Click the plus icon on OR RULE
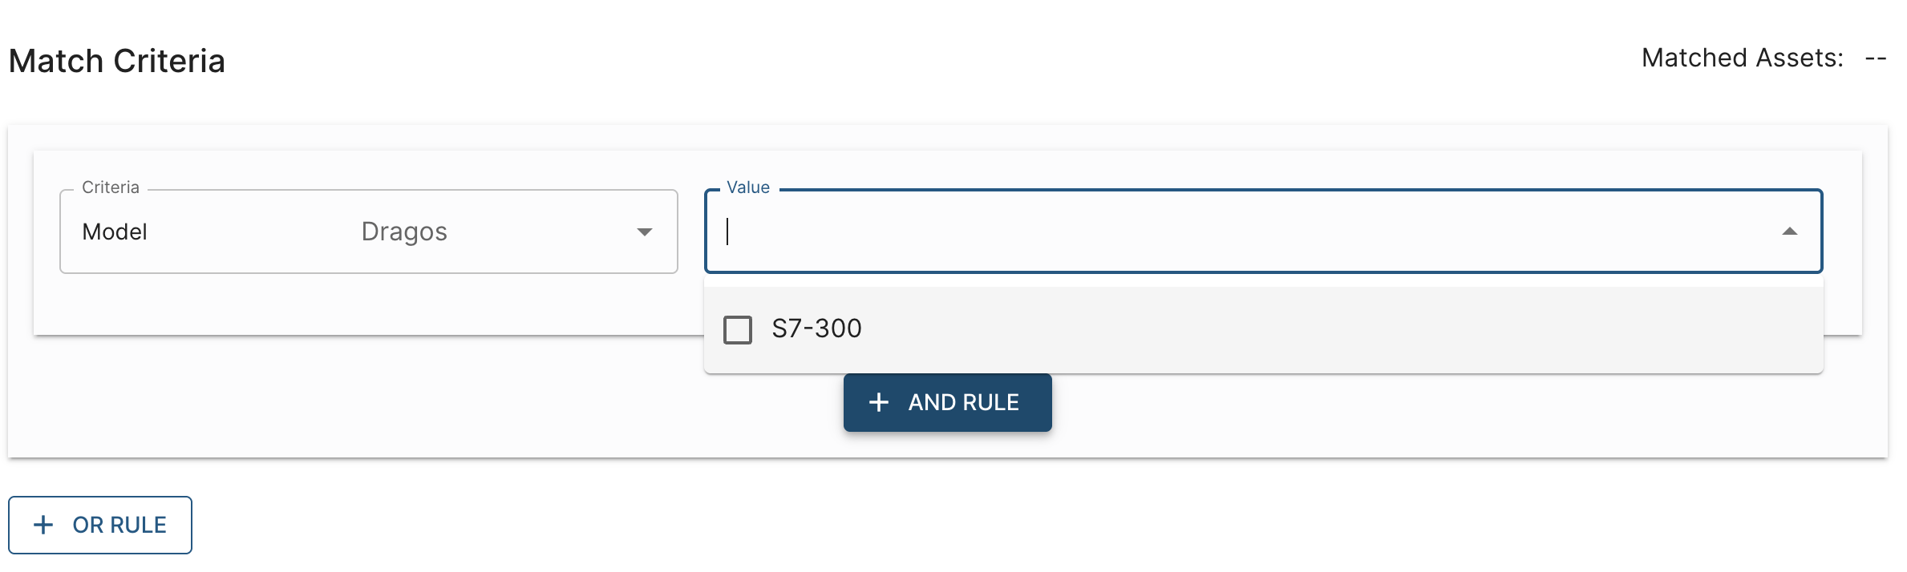Image resolution: width=1907 pixels, height=572 pixels. 43,525
